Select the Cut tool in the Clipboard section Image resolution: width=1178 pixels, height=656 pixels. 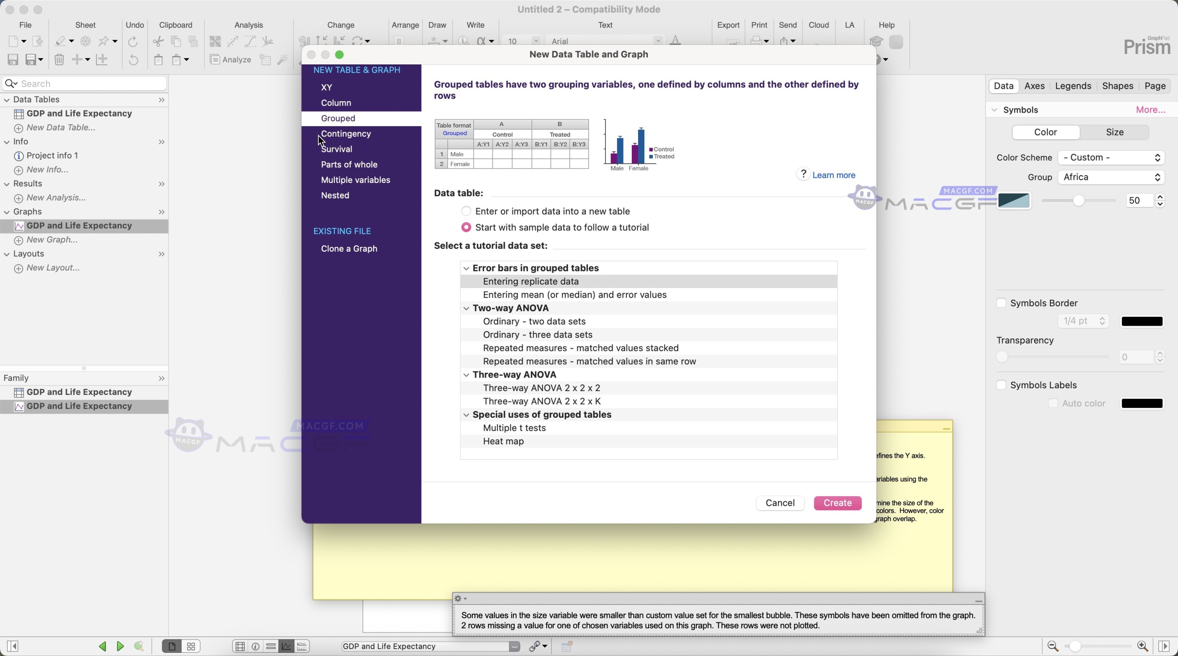pyautogui.click(x=158, y=41)
